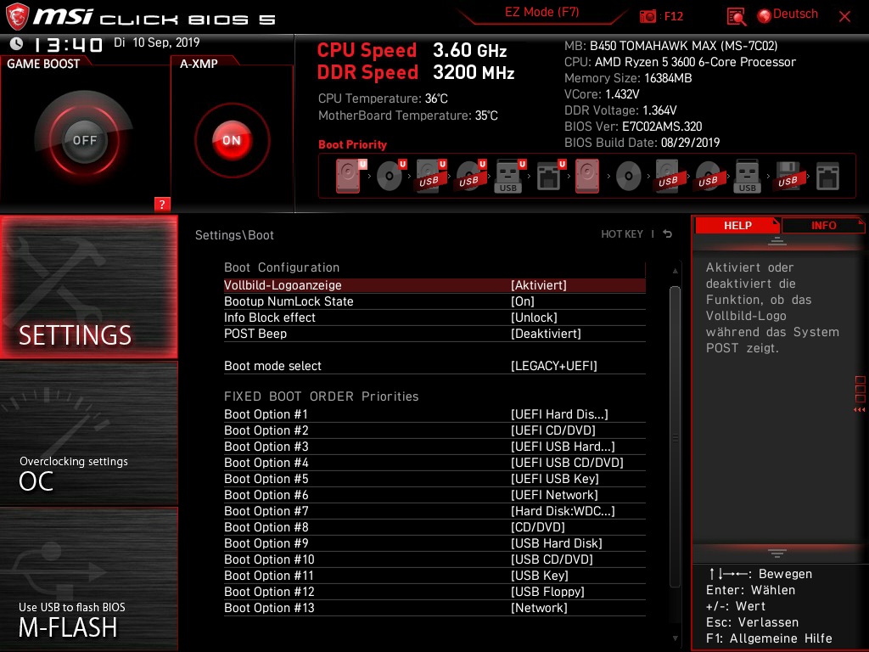Close the BIOS with the X button
Viewport: 869px width, 652px height.
click(844, 17)
